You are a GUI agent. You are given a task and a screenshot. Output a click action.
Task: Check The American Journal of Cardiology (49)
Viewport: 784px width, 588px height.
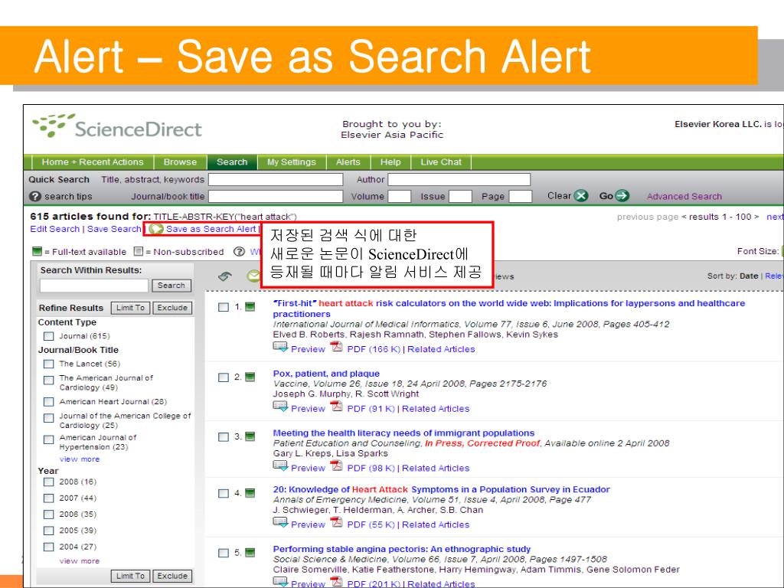[48, 381]
